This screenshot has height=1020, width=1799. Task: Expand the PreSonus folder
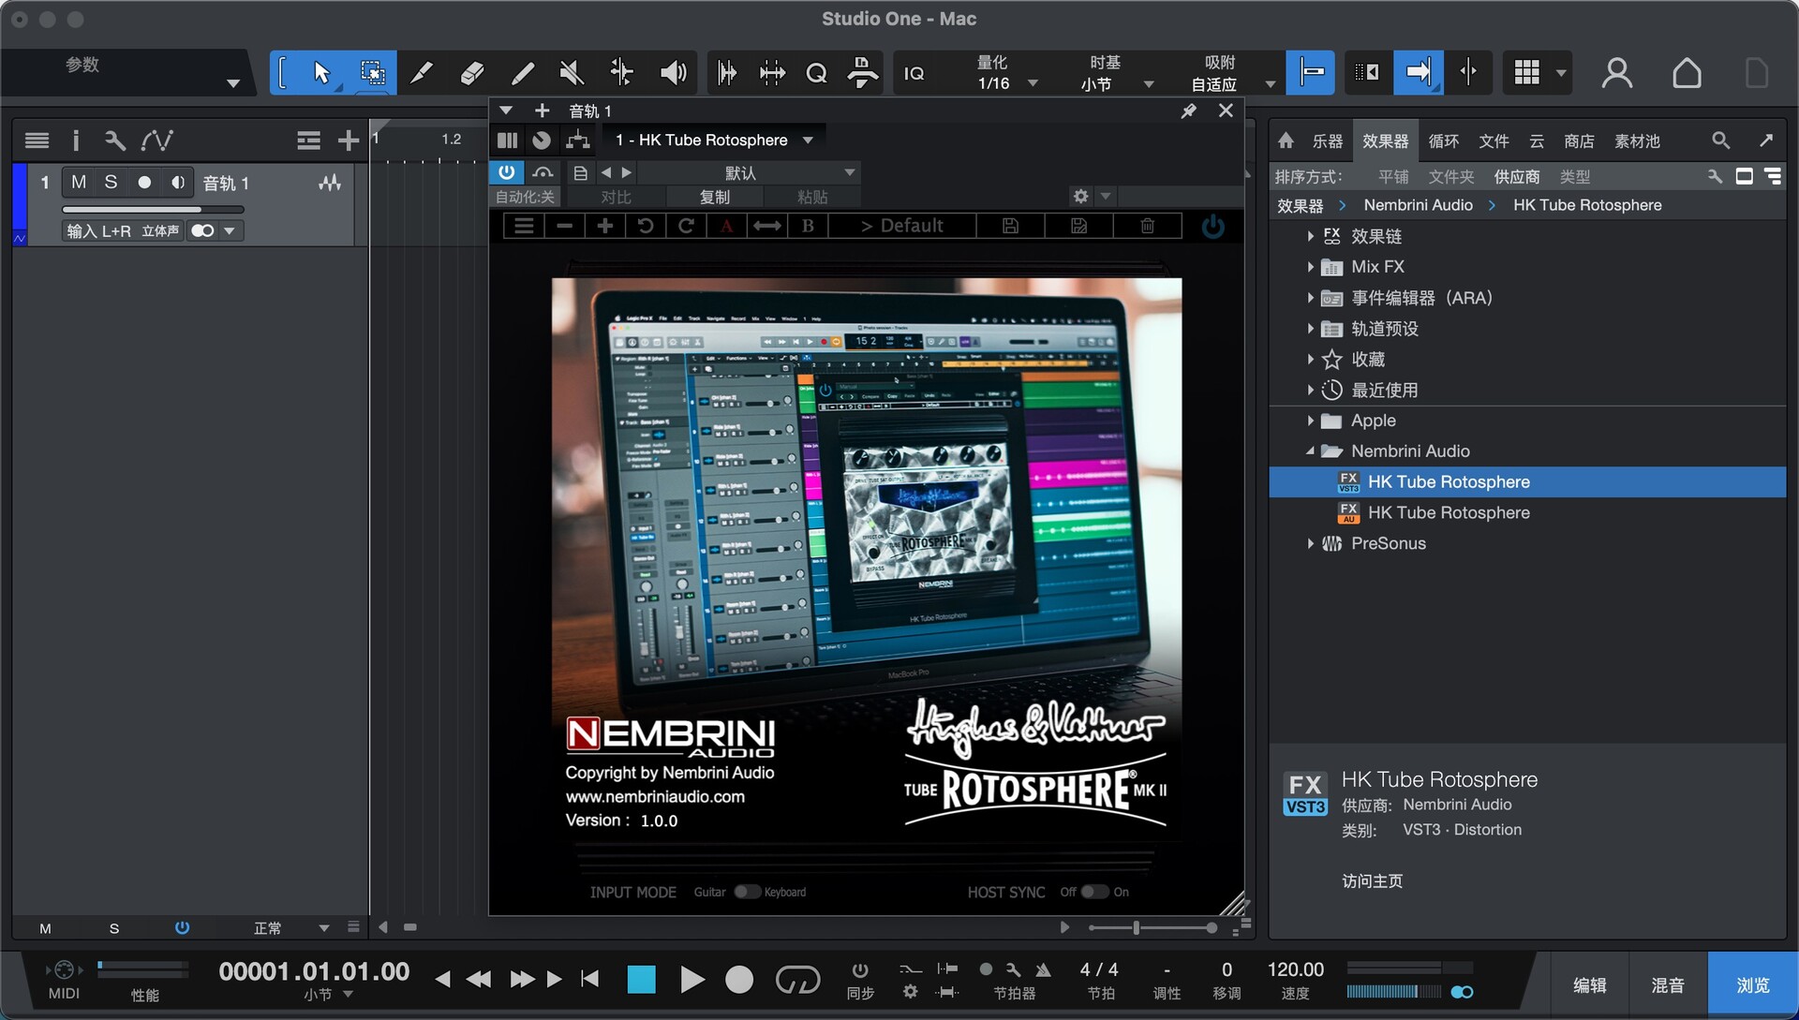pos(1310,543)
